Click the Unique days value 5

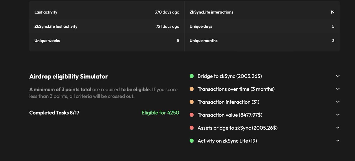[x=333, y=26]
